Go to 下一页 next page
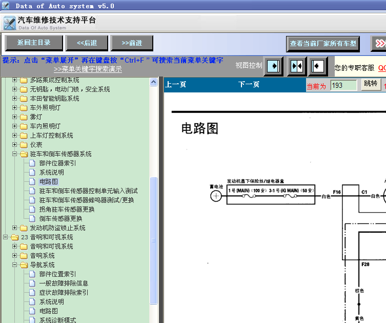The height and width of the screenshot is (323, 386). [249, 85]
